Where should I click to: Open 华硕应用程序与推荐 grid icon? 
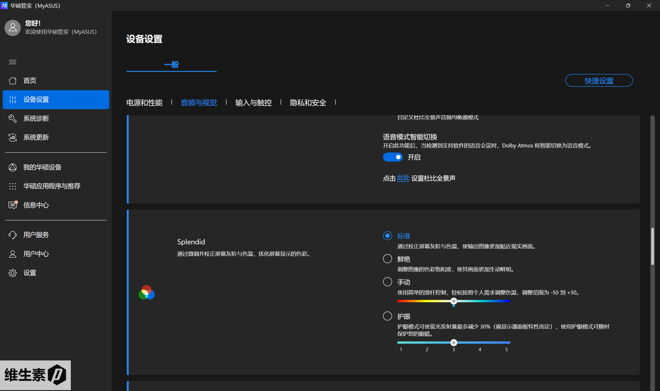click(12, 186)
